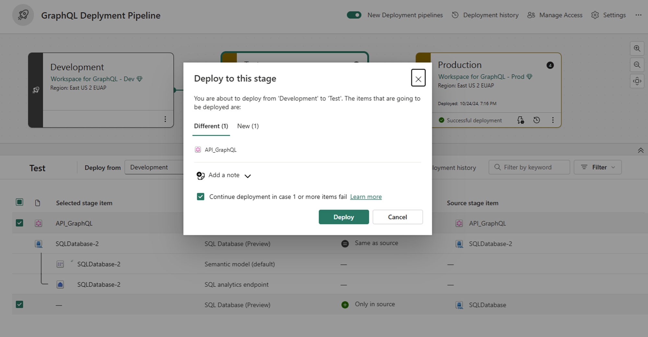This screenshot has height=337, width=648.
Task: Toggle the select all items checkbox
Action: tap(19, 202)
